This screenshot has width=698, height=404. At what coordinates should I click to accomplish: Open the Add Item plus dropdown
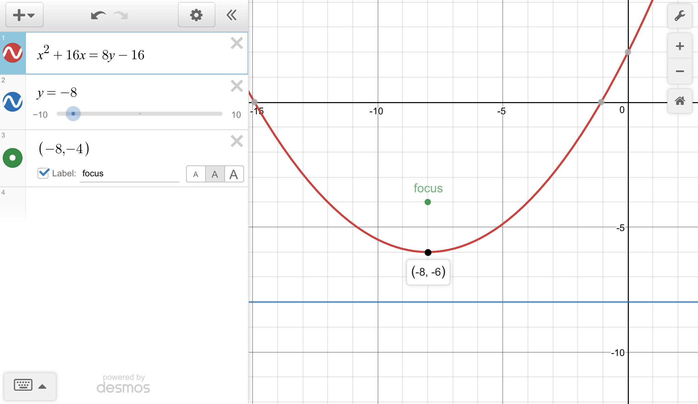(24, 15)
